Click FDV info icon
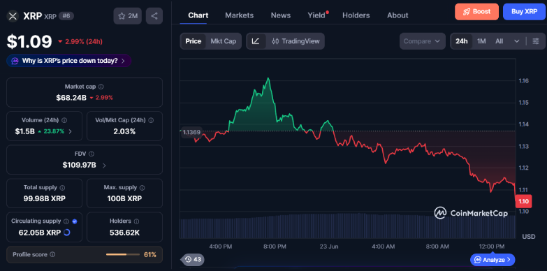 point(91,154)
